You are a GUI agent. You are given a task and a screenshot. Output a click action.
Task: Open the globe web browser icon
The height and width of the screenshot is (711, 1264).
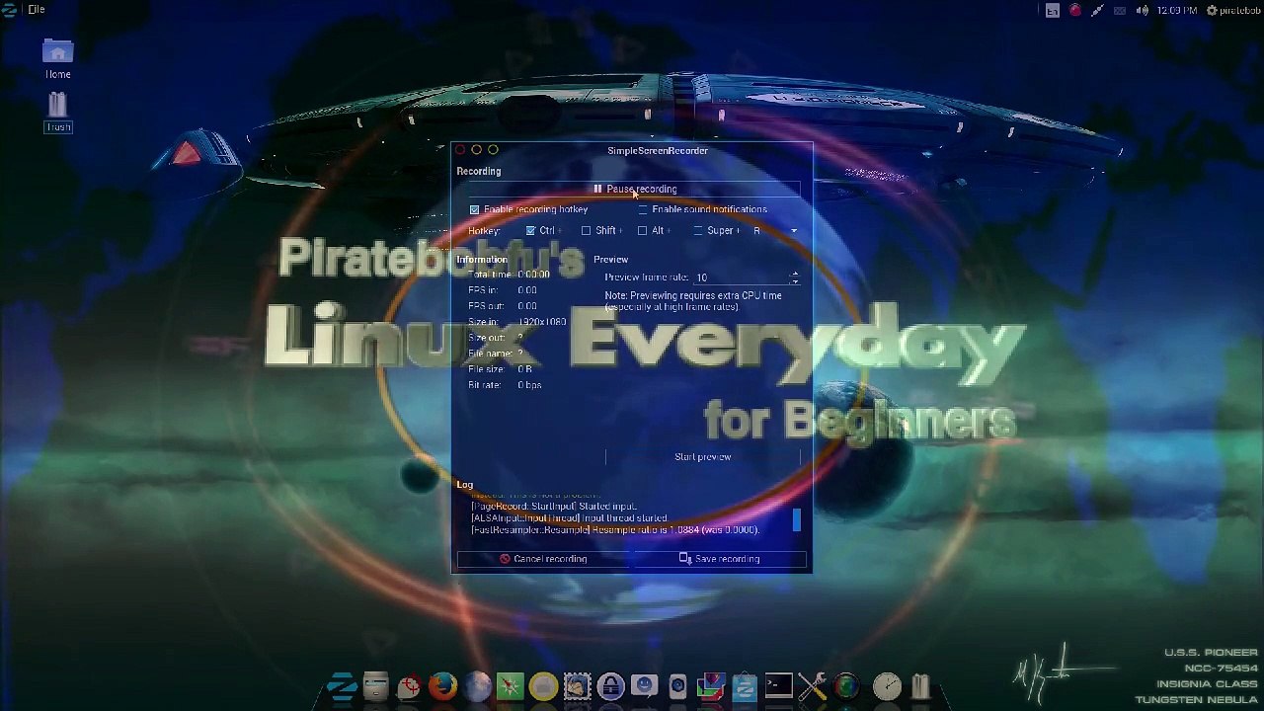(x=476, y=685)
